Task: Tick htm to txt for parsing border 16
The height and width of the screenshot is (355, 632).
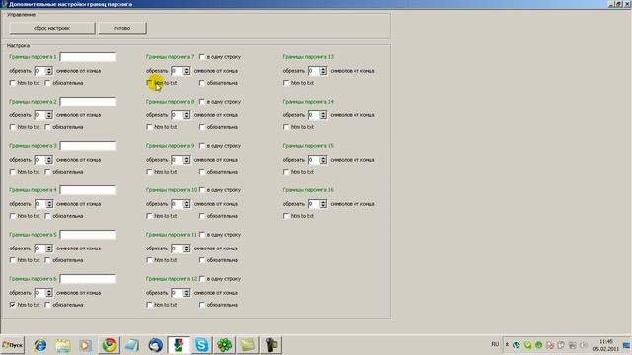Action: [x=286, y=216]
